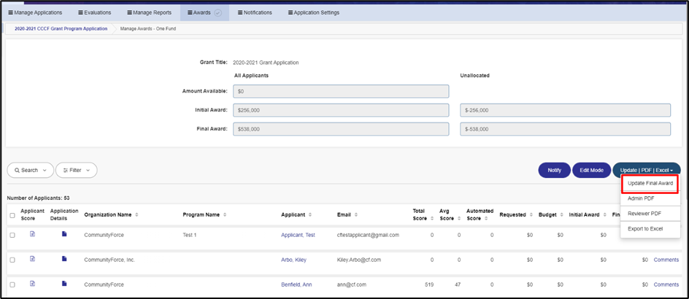Sort by Budget column arrows
Screen dimensions: 689x299
tap(561, 215)
